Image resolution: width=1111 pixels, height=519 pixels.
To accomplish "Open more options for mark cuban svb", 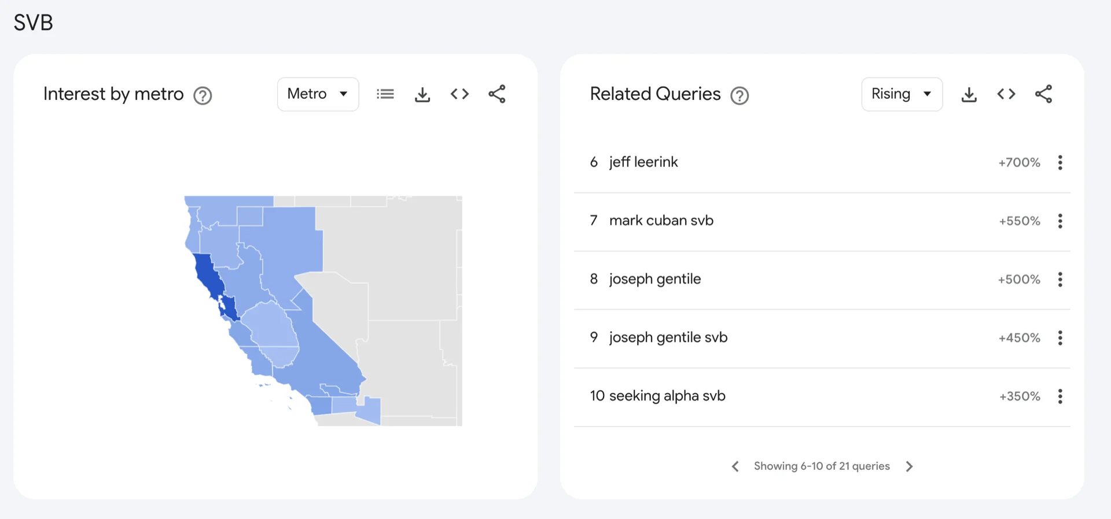I will [1060, 221].
